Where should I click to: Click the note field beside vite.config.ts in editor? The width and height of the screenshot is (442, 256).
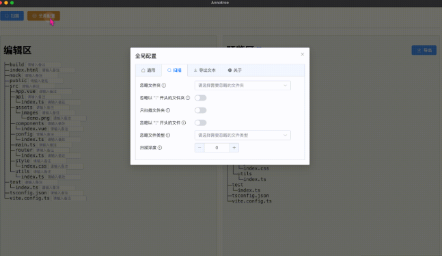tap(69, 199)
